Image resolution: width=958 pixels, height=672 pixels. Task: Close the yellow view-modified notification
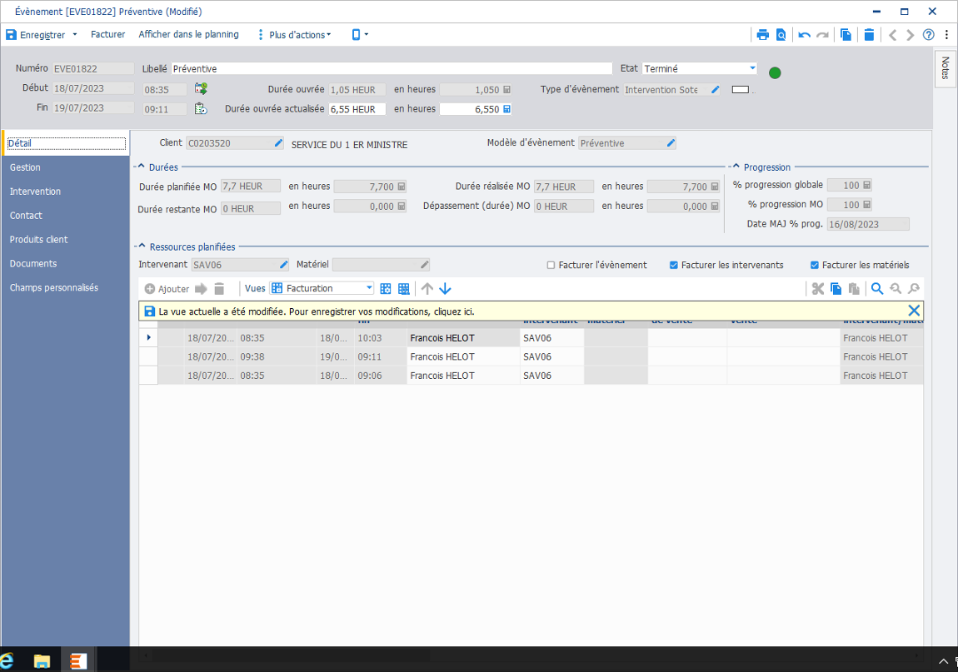[x=913, y=311]
